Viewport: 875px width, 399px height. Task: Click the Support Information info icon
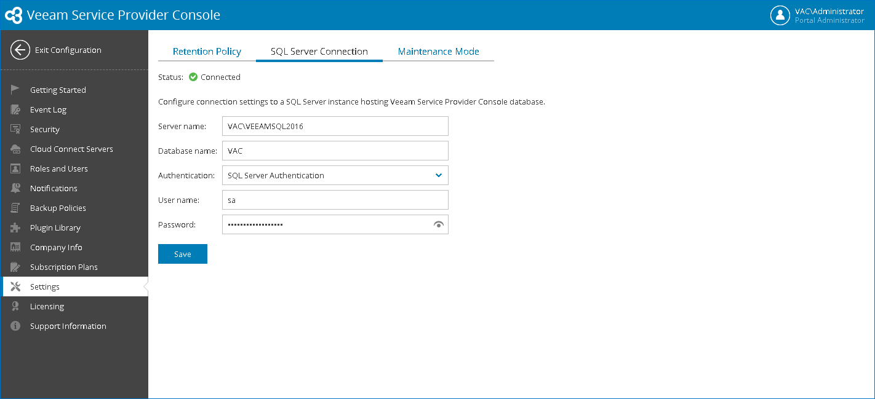(15, 326)
